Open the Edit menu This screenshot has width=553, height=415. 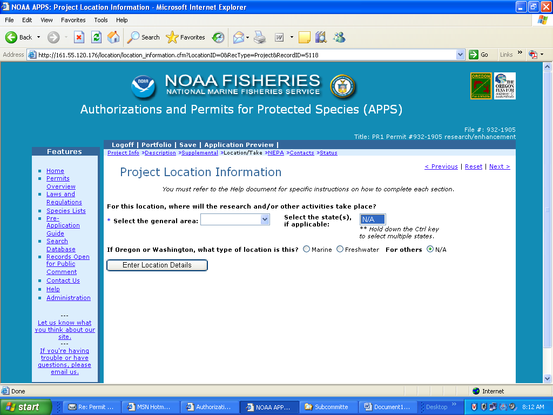(27, 20)
